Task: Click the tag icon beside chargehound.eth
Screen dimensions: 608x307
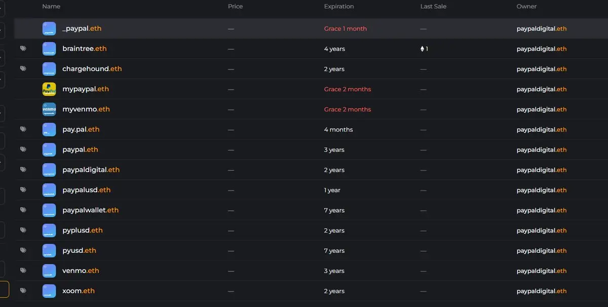Action: point(23,69)
